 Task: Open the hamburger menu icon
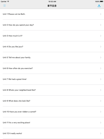click(5, 6)
